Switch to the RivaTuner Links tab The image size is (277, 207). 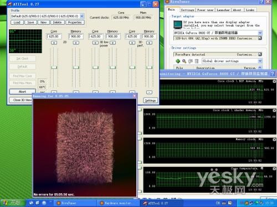[x=250, y=10]
